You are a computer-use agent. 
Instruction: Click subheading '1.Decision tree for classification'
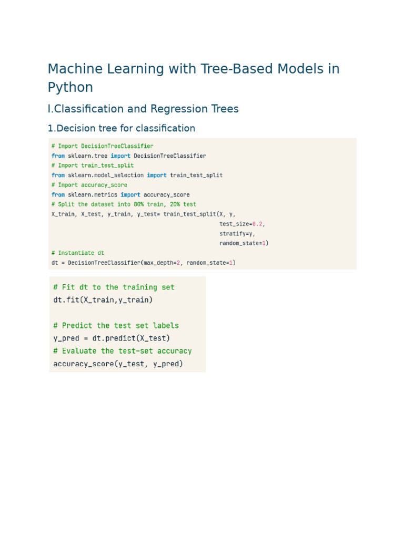tap(122, 128)
